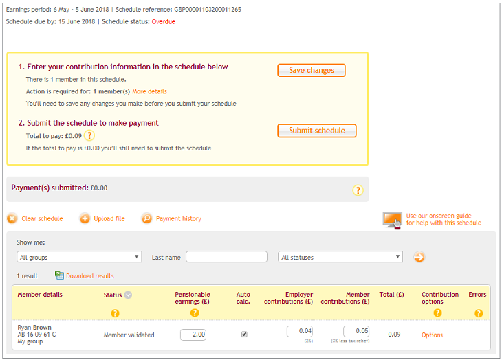Image resolution: width=502 pixels, height=362 pixels.
Task: Click the Payment history magnifier icon
Action: tap(146, 218)
